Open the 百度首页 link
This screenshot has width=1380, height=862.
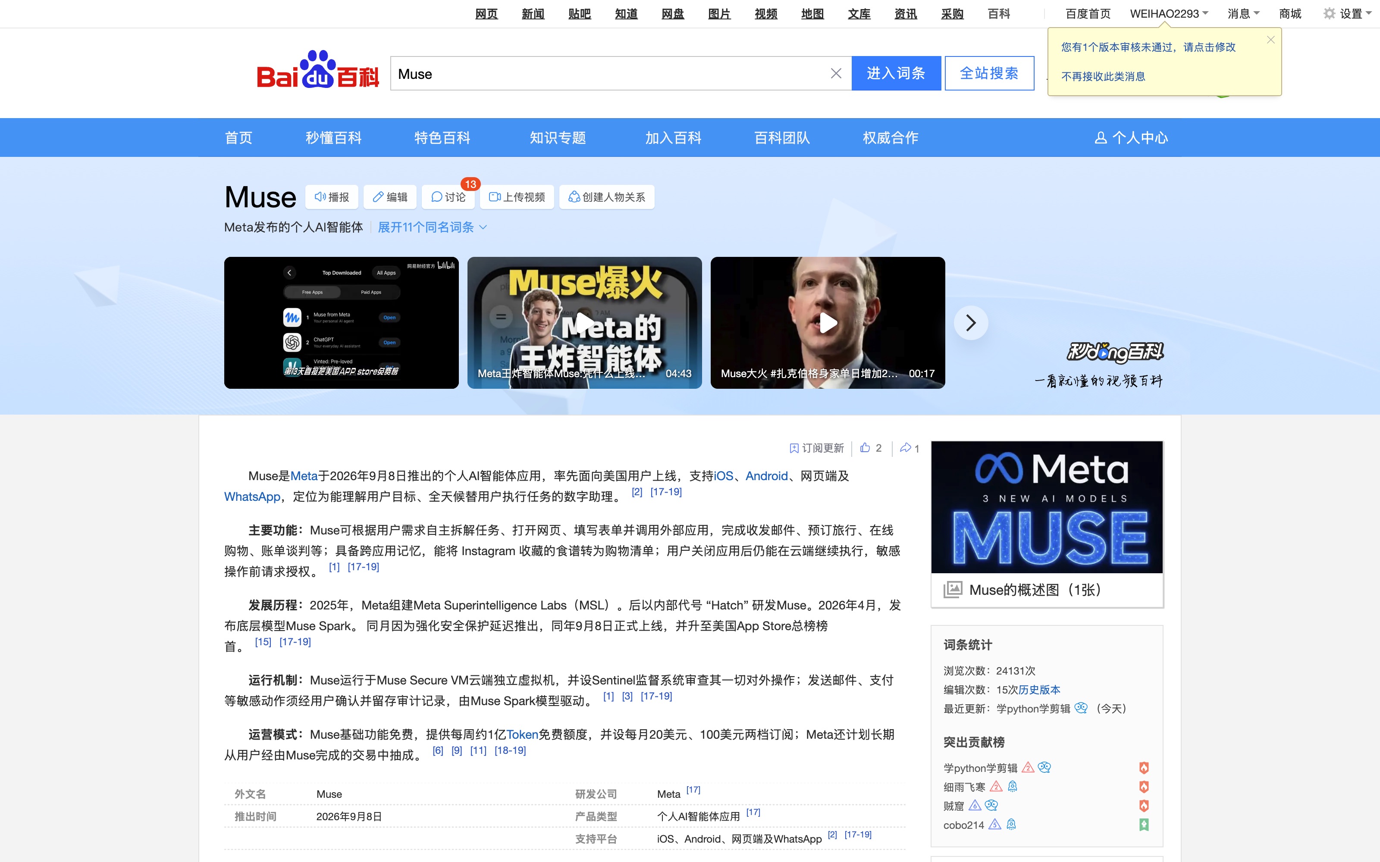1088,14
